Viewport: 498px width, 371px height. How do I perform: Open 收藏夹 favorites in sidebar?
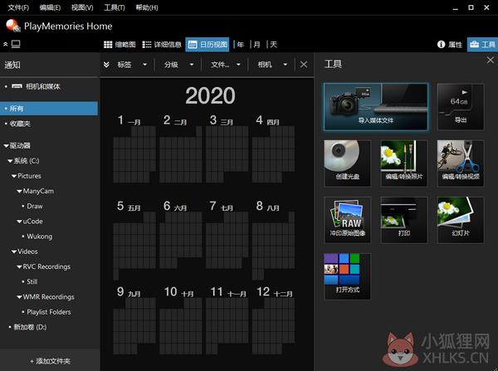(x=20, y=124)
